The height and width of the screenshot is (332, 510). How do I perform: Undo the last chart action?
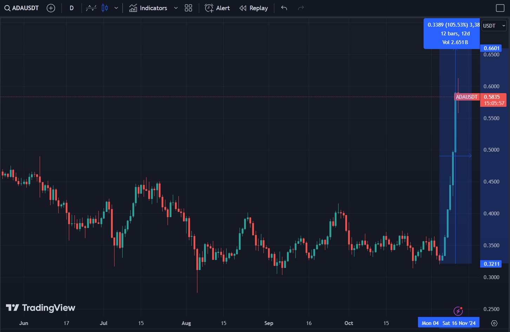[284, 8]
